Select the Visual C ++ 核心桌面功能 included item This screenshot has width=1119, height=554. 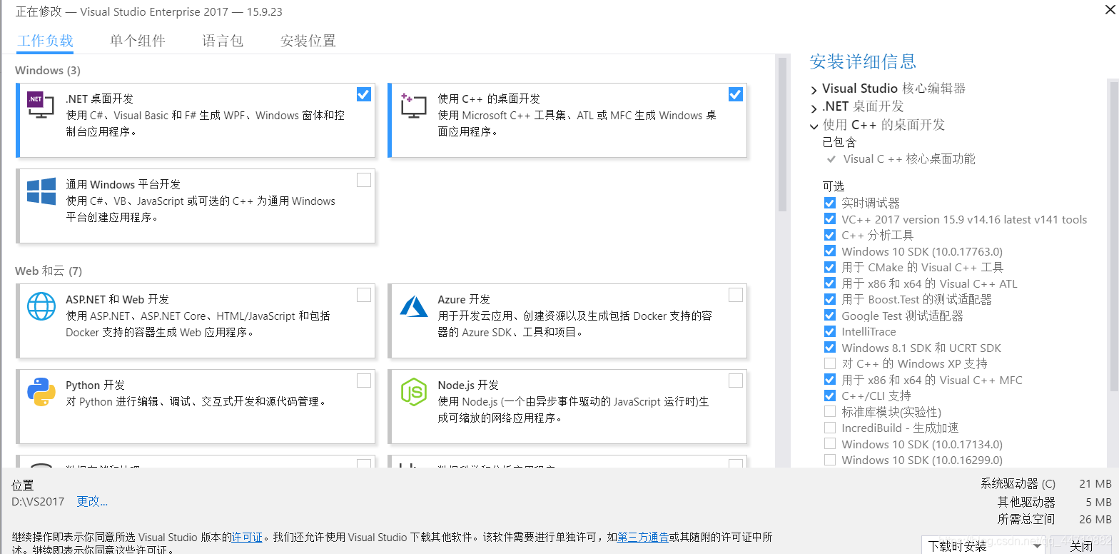(x=909, y=158)
